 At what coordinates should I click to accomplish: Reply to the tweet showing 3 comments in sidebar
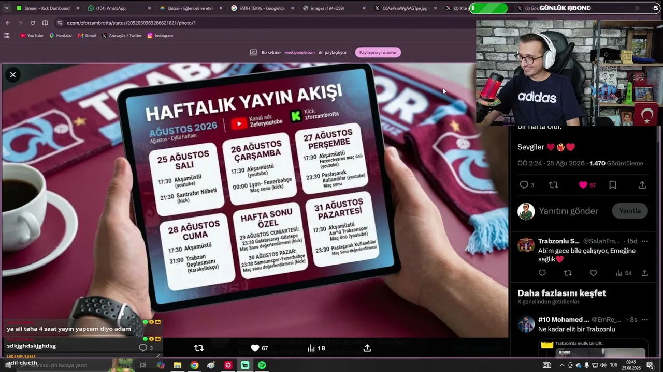pyautogui.click(x=524, y=185)
